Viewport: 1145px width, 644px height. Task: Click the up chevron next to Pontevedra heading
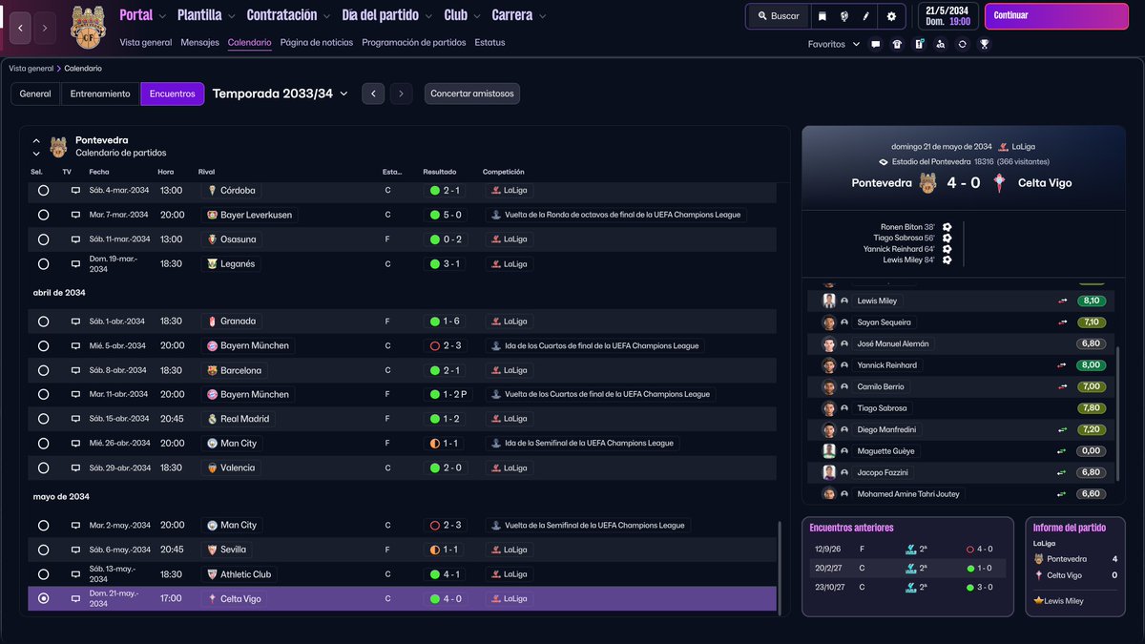(x=36, y=140)
